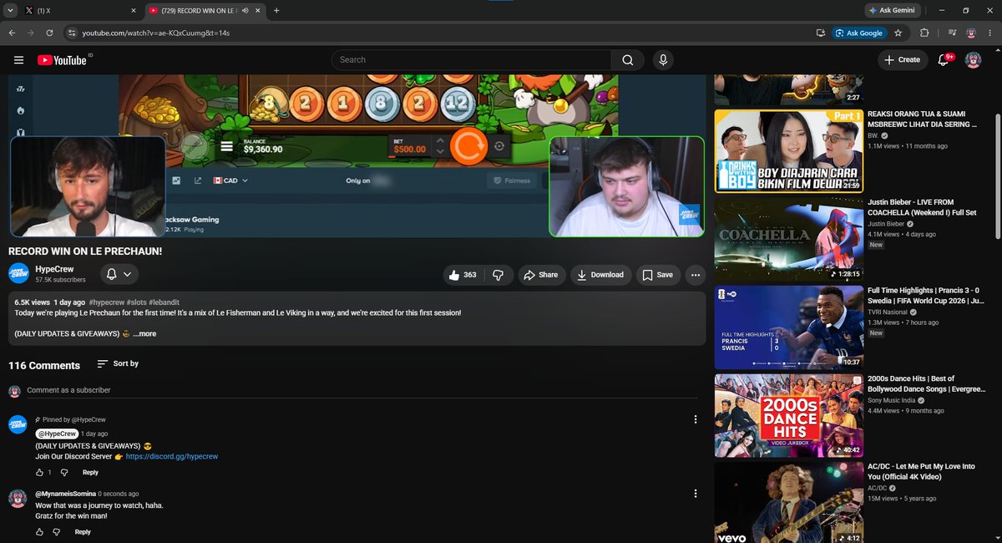Click the browser address bar URL

[155, 33]
